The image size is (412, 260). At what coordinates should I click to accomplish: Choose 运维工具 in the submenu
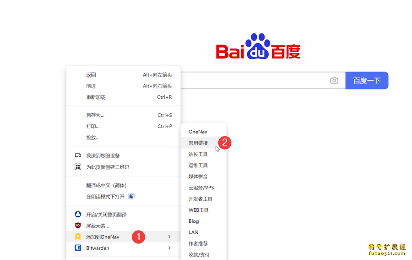[203, 165]
